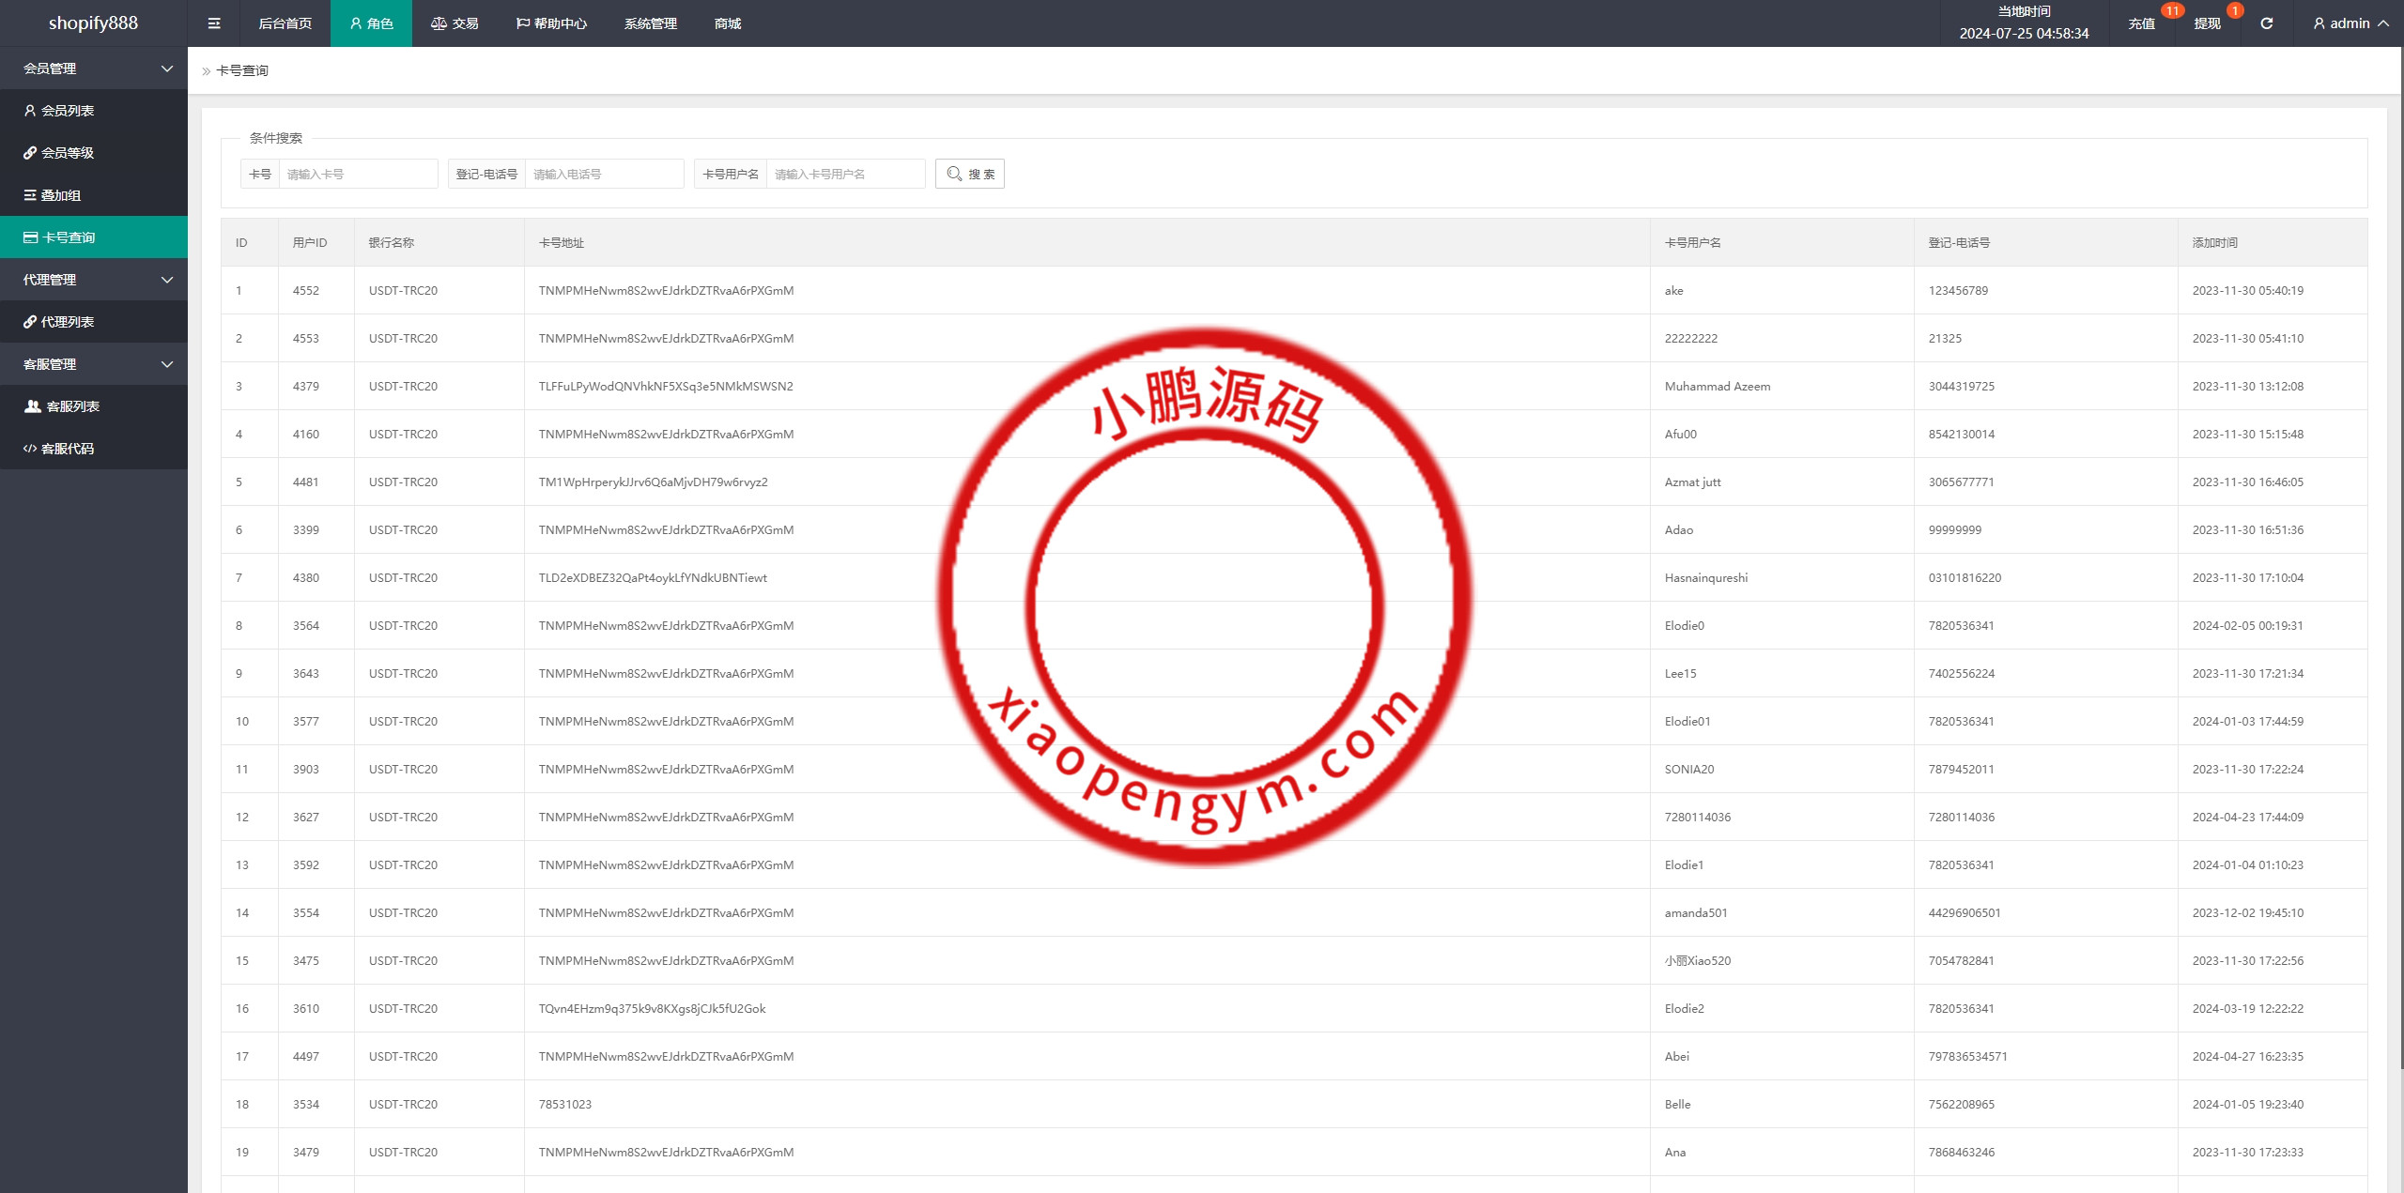Click the 卡号用户名 input field

point(844,174)
